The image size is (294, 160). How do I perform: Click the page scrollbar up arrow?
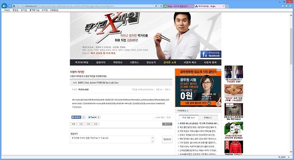tap(291, 15)
